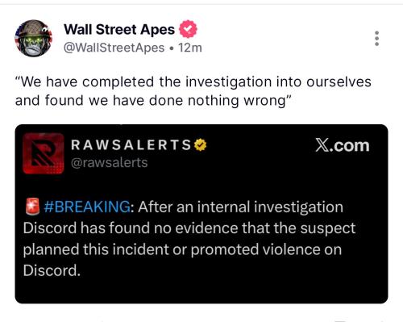
Task: Click the text "and found we have done nothing wrong"
Action: (x=153, y=101)
